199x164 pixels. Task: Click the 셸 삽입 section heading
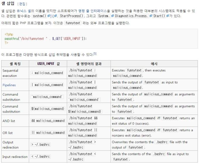[8, 4]
